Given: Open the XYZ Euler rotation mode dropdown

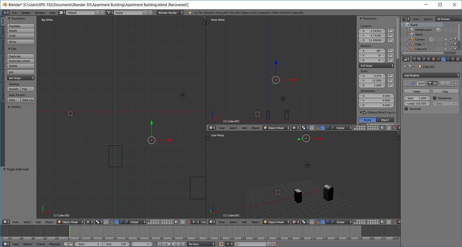Looking at the screenshot, I should (376, 66).
